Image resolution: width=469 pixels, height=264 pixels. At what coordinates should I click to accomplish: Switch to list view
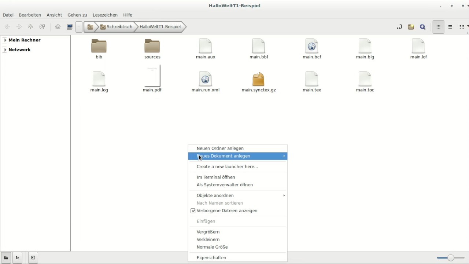click(450, 27)
